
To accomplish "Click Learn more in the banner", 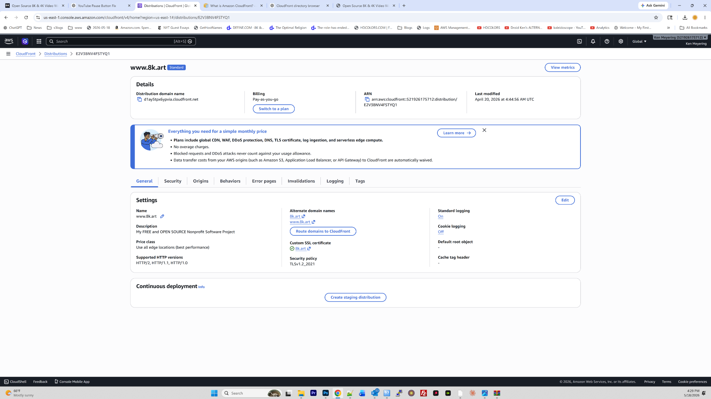I will click(x=457, y=133).
